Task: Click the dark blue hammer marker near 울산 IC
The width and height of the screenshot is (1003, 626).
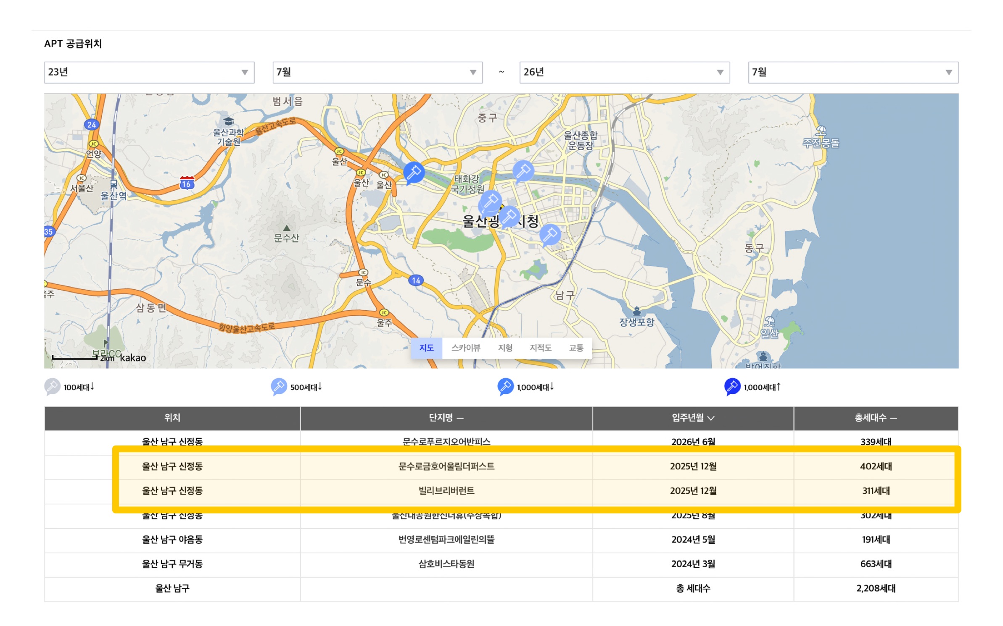Action: coord(414,172)
